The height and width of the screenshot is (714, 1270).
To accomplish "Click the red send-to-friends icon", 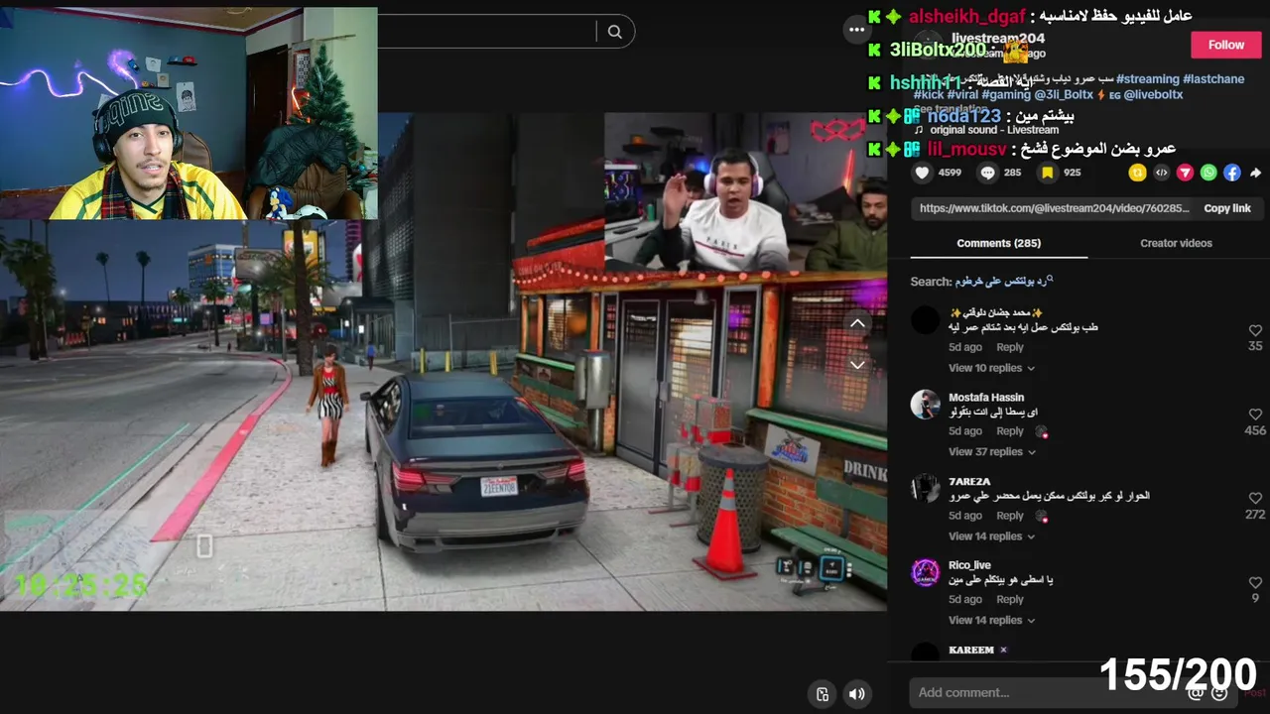I will [1185, 173].
